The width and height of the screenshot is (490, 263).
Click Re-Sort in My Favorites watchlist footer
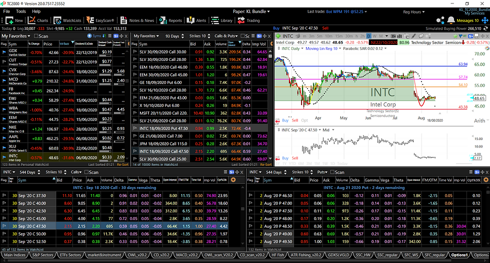pyautogui.click(x=122, y=164)
